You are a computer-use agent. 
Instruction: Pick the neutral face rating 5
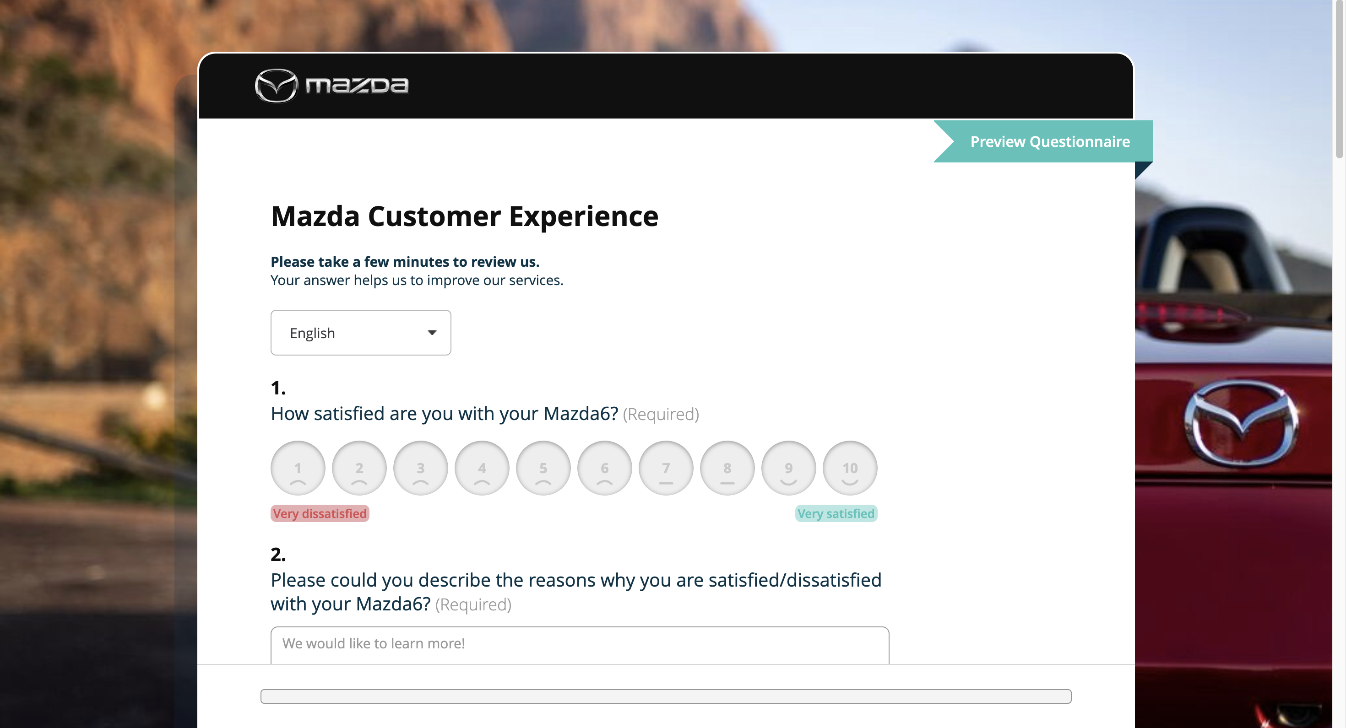pos(543,468)
